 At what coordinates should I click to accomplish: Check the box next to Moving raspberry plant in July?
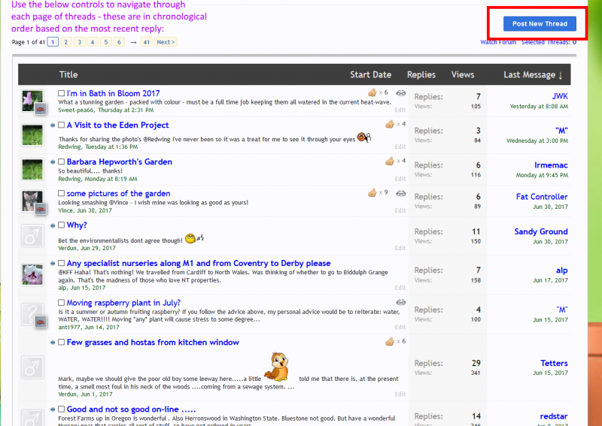click(62, 304)
